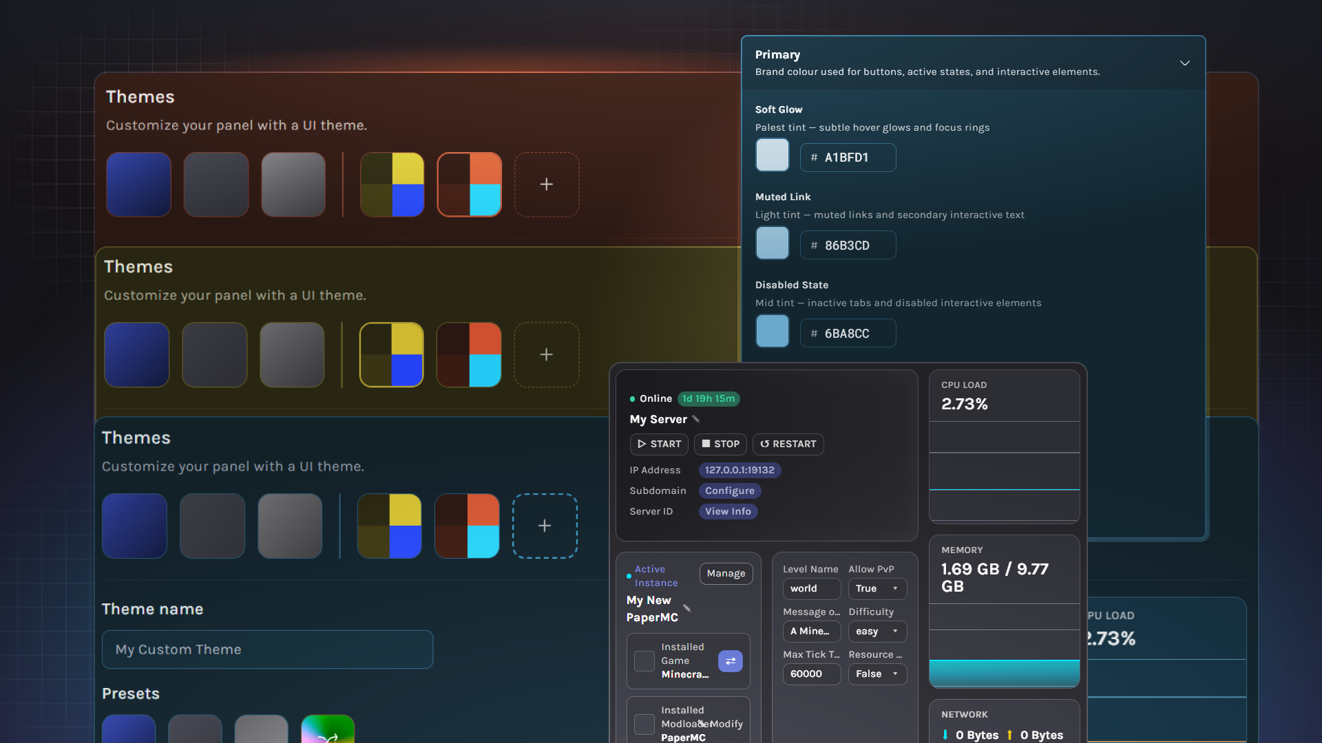This screenshot has height=743, width=1322.
Task: Click the dashed plus tile in blue Themes panel
Action: point(545,526)
